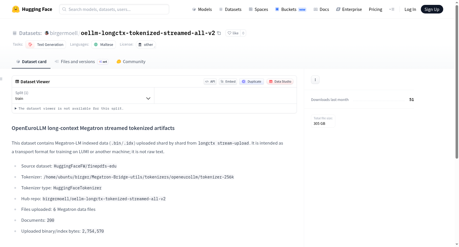Click the Embed button
Image resolution: width=459 pixels, height=247 pixels.
coord(228,81)
